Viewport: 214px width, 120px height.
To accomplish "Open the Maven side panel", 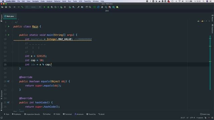I will (213, 18).
